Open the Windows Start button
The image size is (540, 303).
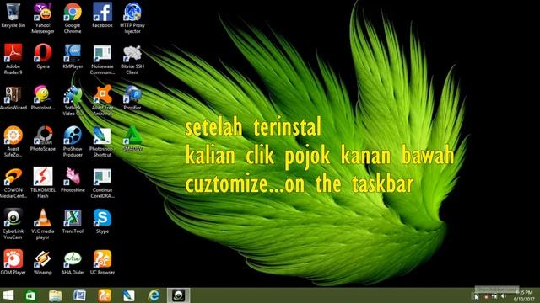[8, 295]
